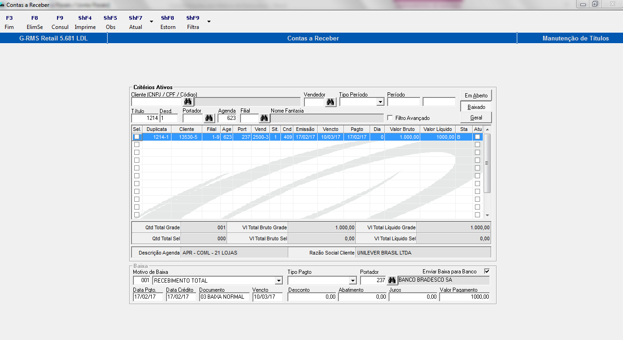Click the Vencto field in the Baixa panel
The width and height of the screenshot is (623, 340).
[x=268, y=297]
